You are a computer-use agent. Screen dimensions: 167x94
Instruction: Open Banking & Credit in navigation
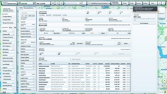pyautogui.click(x=8, y=43)
